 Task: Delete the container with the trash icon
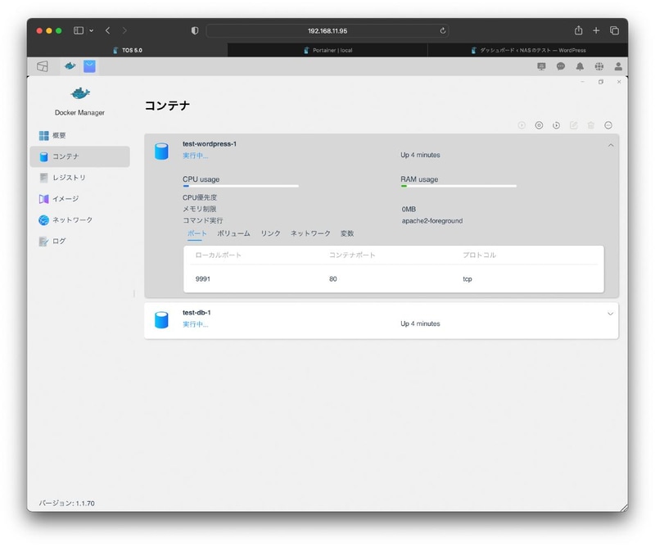(x=591, y=125)
